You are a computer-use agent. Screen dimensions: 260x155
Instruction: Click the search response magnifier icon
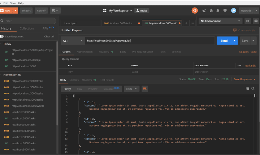(253, 88)
